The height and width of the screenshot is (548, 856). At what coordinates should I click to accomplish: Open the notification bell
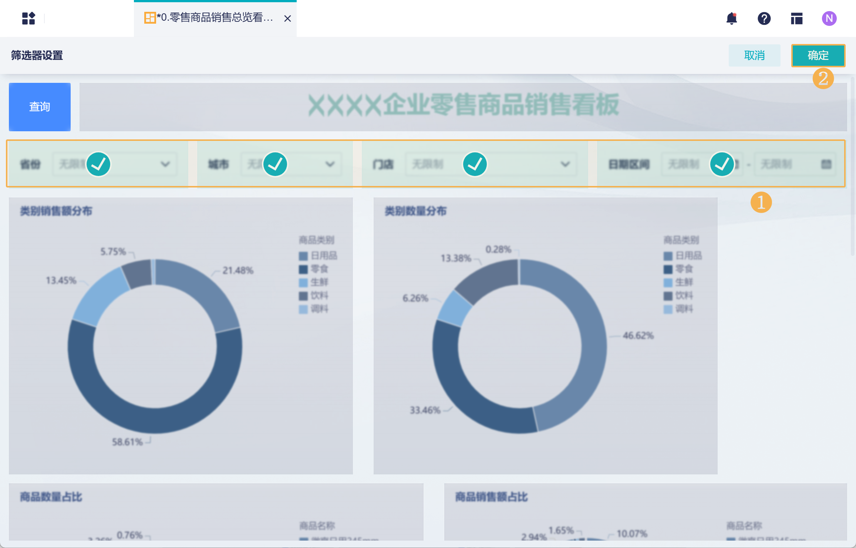pos(731,18)
